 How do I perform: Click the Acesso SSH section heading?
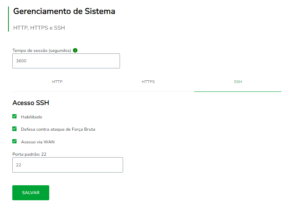31,103
